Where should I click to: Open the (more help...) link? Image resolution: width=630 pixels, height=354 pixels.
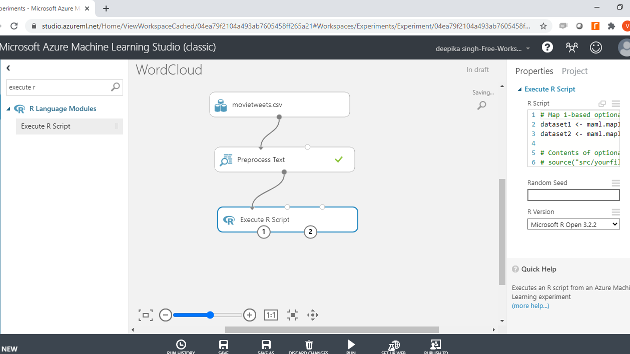[530, 305]
